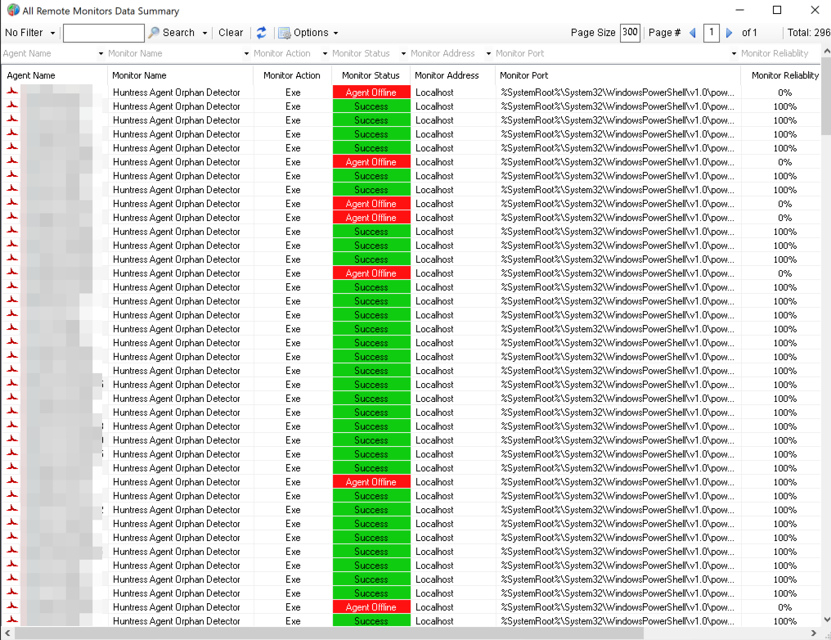
Task: Open the Agent Name filter dropdown
Action: pos(101,53)
